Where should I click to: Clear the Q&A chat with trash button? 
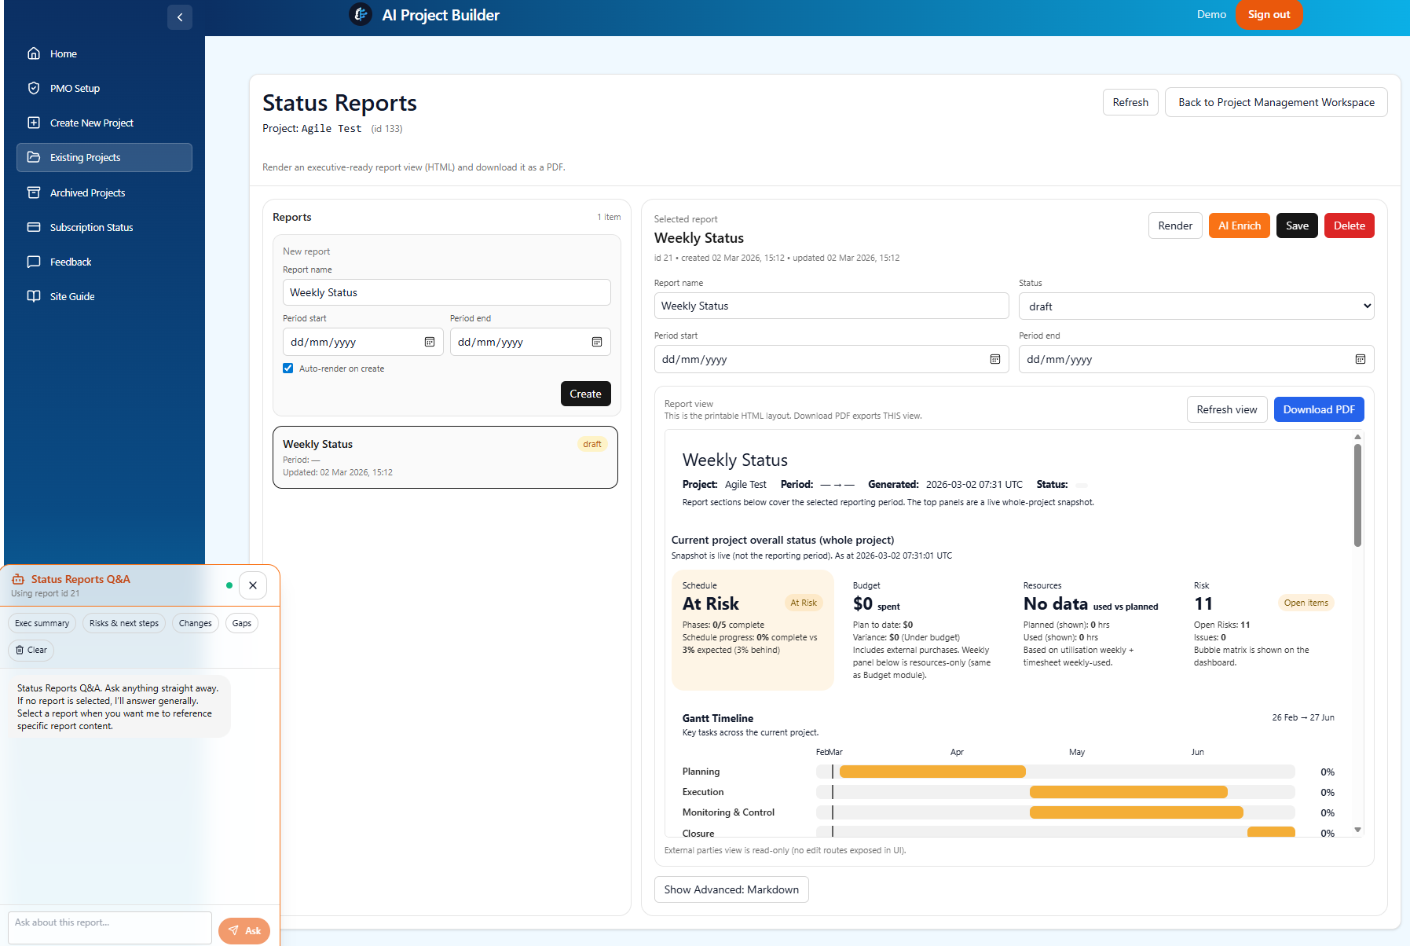pos(31,650)
